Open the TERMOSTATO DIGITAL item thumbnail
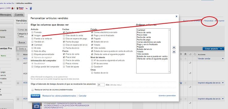Image resolution: width=228 pixels, height=109 pixels. tap(37, 106)
